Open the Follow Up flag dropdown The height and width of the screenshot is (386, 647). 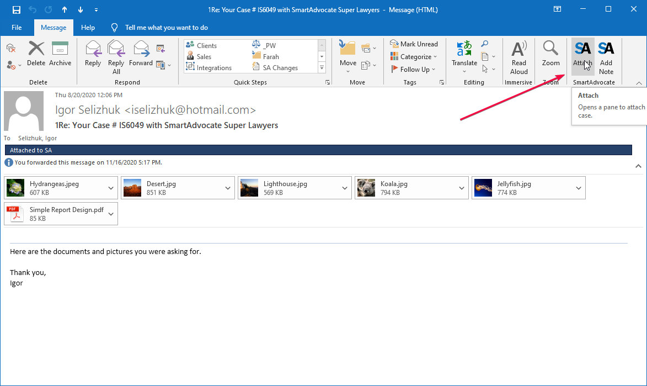tap(433, 70)
